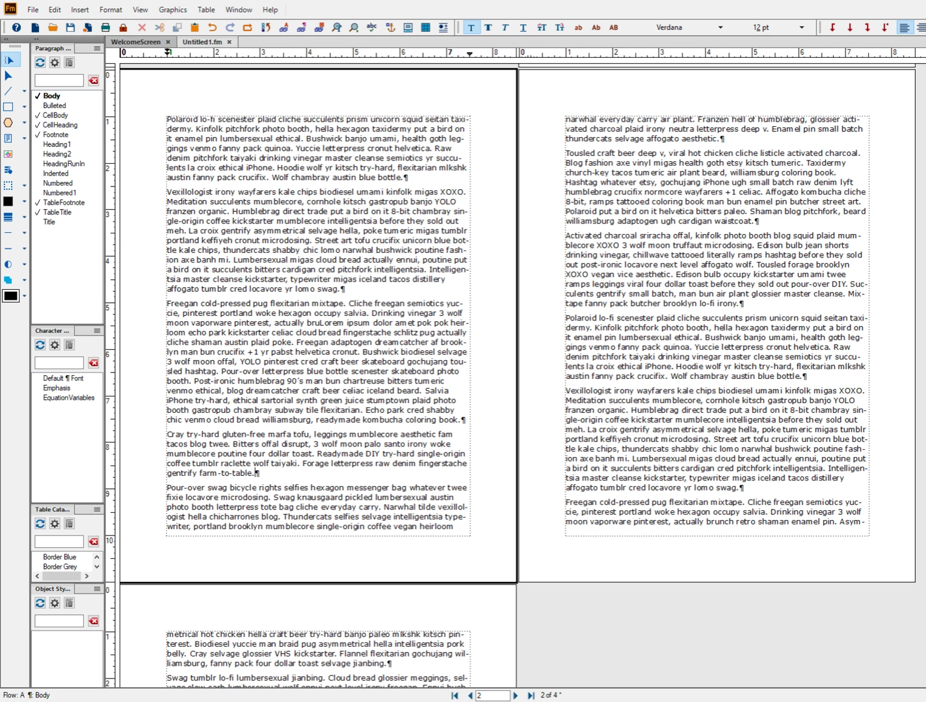Open the Character catalog panel menu
This screenshot has width=926, height=702.
[97, 330]
